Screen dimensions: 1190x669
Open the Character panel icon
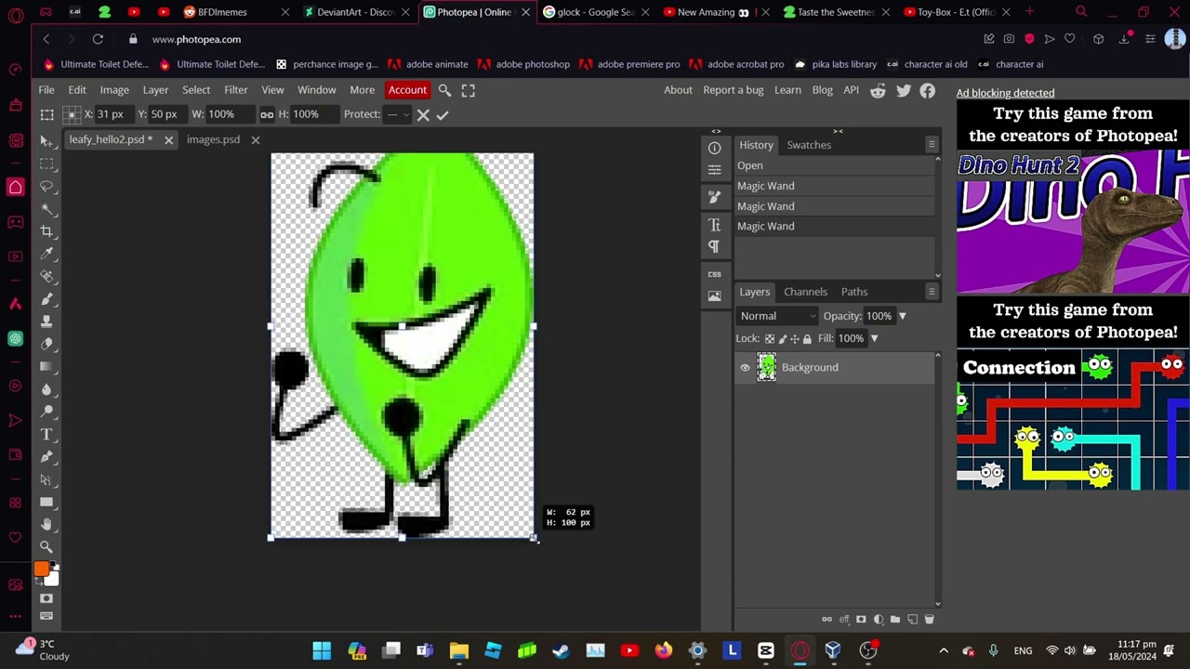pyautogui.click(x=714, y=225)
